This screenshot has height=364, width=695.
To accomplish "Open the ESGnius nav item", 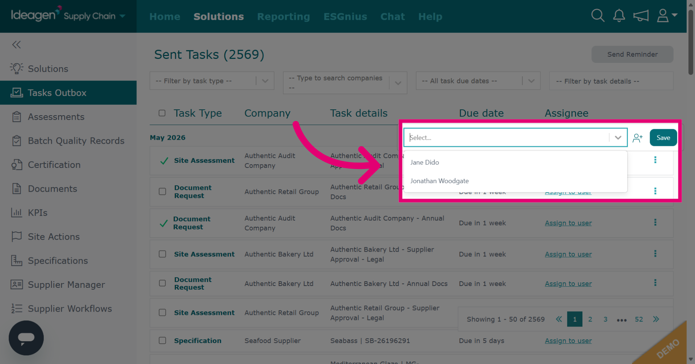I will pos(345,17).
